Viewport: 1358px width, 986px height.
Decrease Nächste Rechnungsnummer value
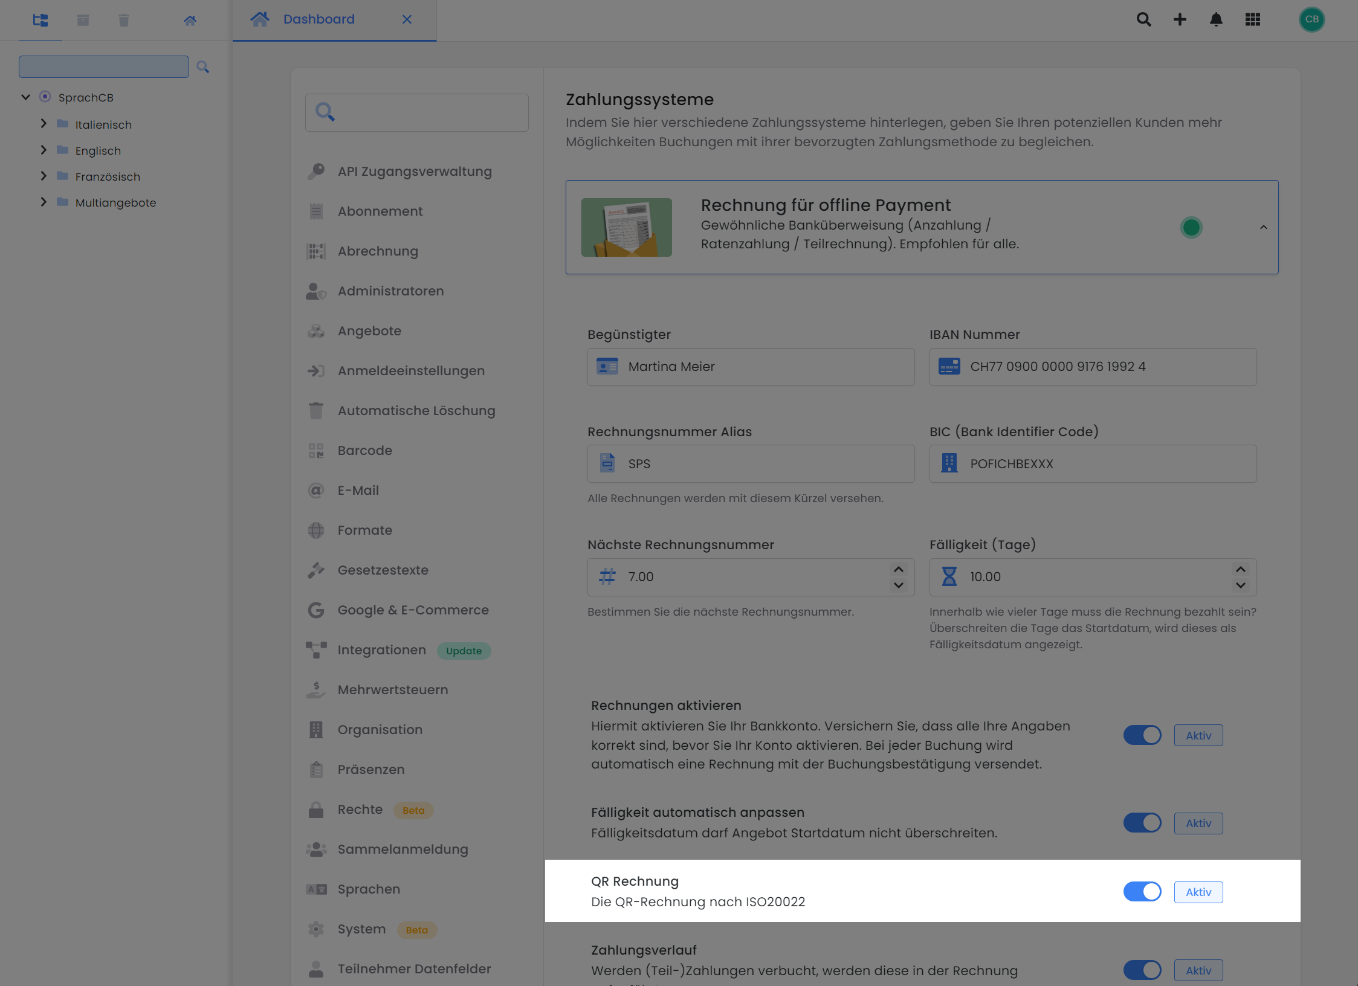click(899, 585)
